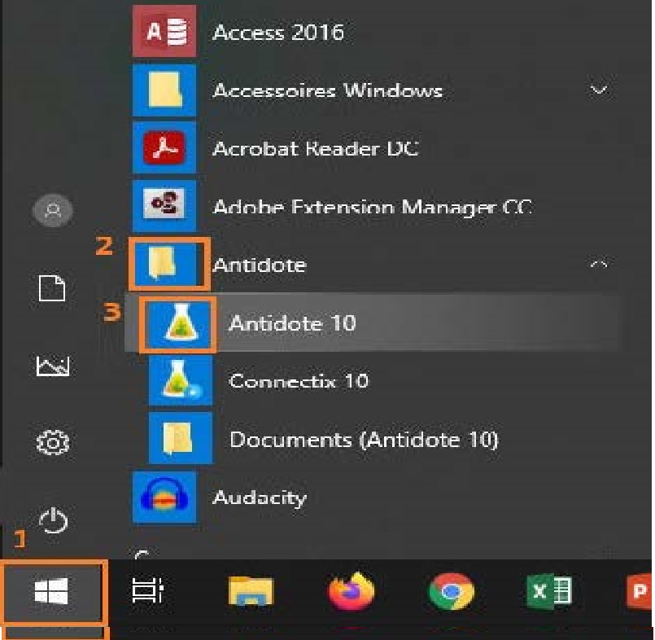Launch Acrobat Reader DC

[x=313, y=149]
